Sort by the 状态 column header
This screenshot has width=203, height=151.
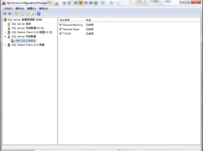point(98,20)
